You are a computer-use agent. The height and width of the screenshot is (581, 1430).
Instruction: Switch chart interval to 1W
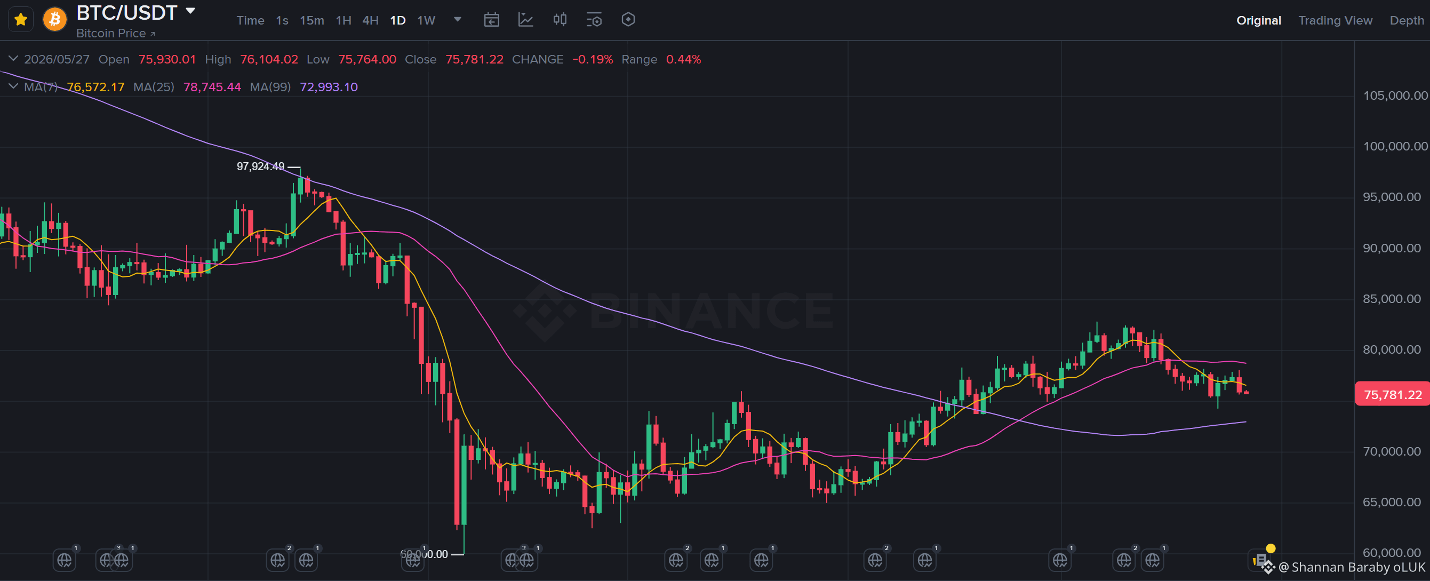pyautogui.click(x=426, y=21)
